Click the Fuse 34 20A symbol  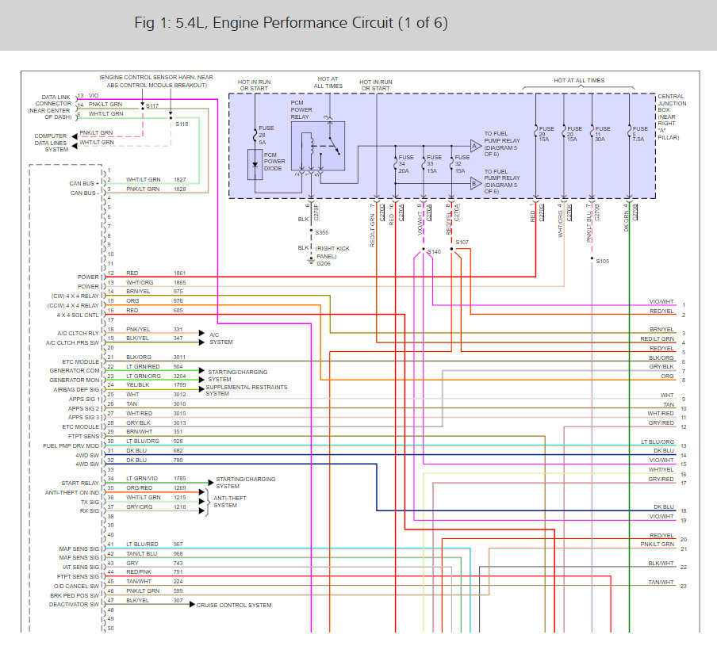coord(396,163)
